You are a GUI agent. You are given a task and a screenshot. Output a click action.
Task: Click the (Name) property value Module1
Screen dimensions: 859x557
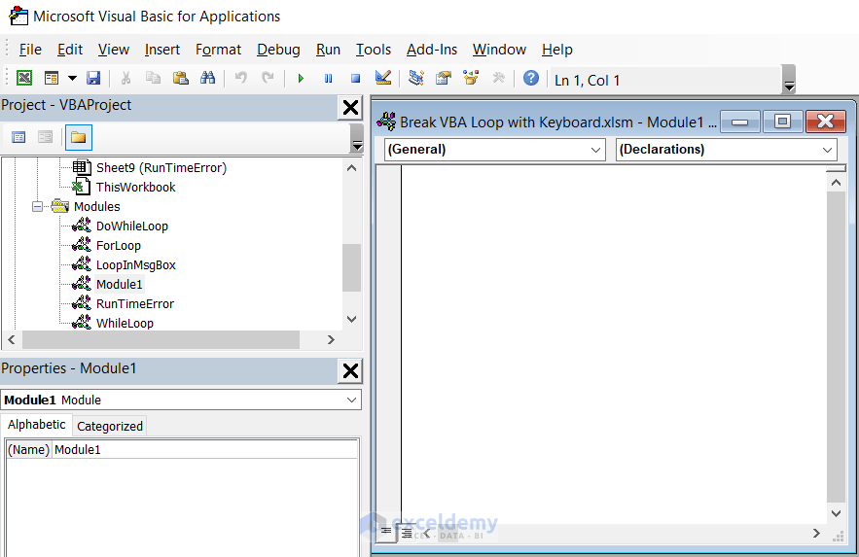point(205,450)
